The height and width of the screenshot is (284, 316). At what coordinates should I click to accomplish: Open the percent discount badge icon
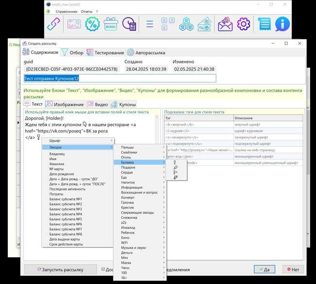click(x=92, y=24)
